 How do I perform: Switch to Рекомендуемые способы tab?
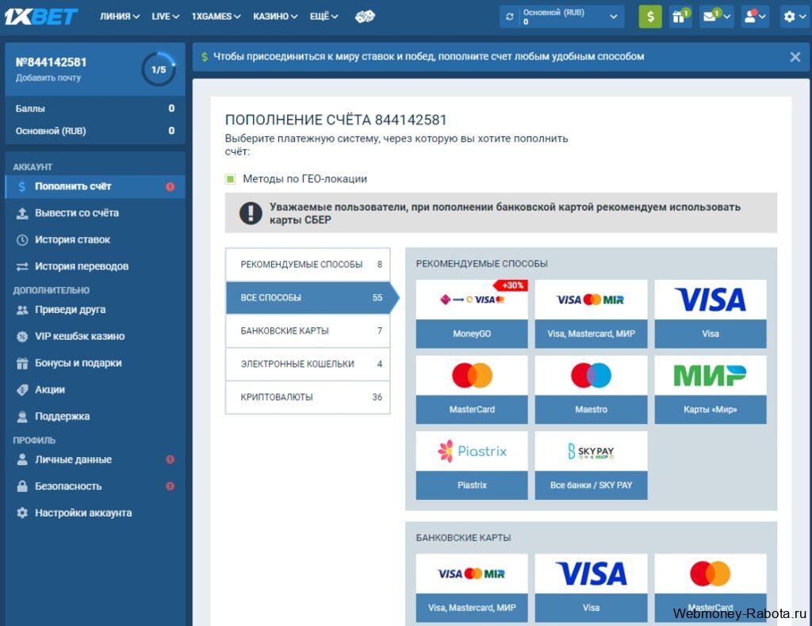click(x=308, y=265)
